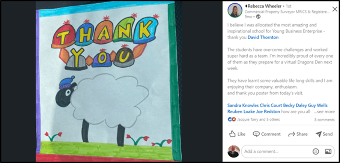The image size is (340, 163).
Task: Open the emoji picker in comment box
Action: click(x=316, y=151)
